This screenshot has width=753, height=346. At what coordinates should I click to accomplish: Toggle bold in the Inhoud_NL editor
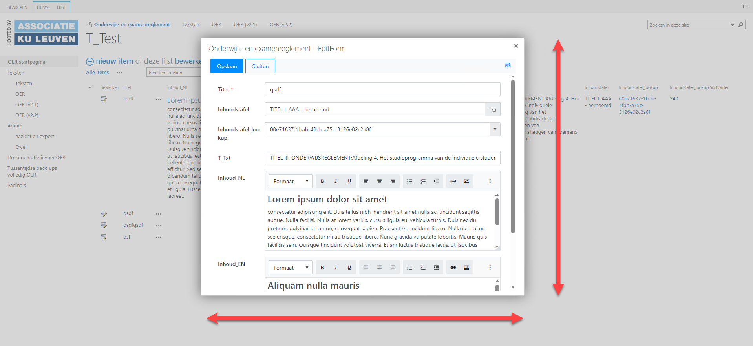click(x=322, y=181)
